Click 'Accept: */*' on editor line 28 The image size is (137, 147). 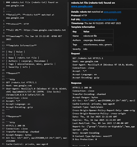click(x=13, y=101)
